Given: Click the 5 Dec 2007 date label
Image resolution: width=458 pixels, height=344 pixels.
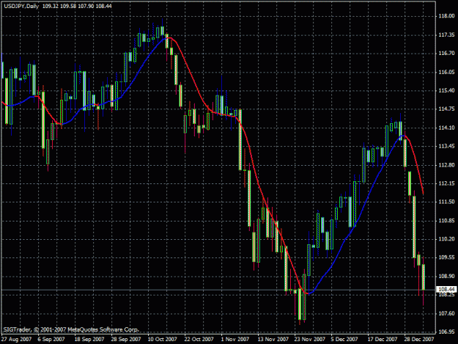Looking at the screenshot, I should (344, 339).
